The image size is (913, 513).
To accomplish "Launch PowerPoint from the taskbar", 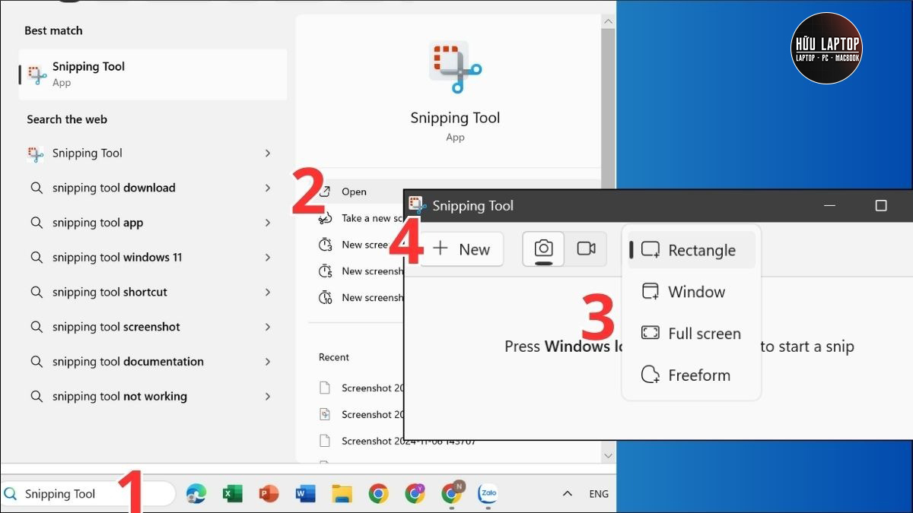I will (x=269, y=494).
